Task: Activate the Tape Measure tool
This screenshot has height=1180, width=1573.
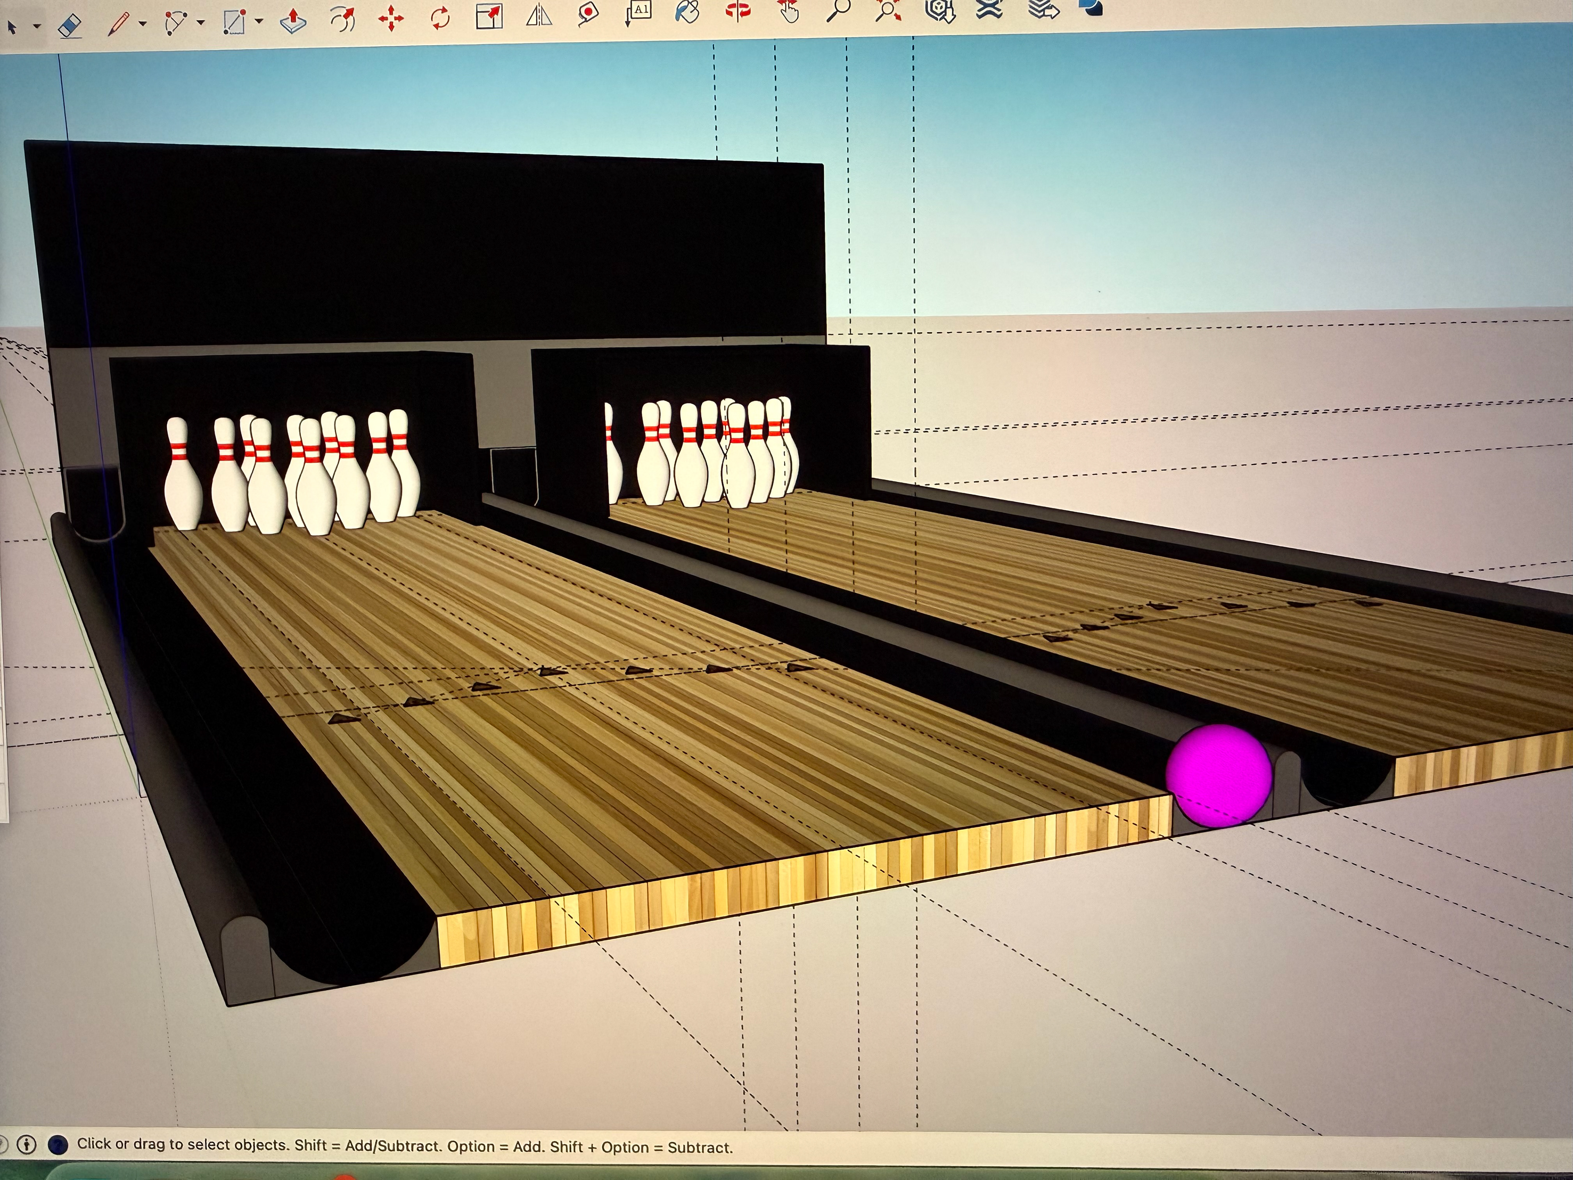Action: (587, 13)
